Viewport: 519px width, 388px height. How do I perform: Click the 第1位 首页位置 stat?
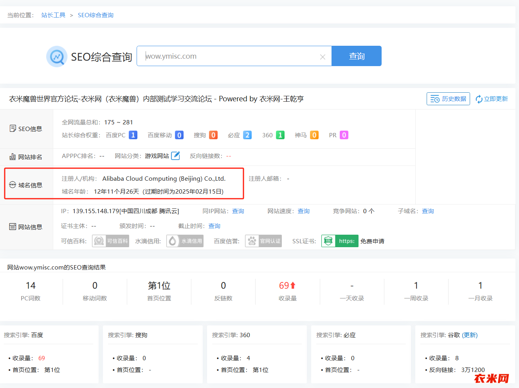click(x=159, y=291)
